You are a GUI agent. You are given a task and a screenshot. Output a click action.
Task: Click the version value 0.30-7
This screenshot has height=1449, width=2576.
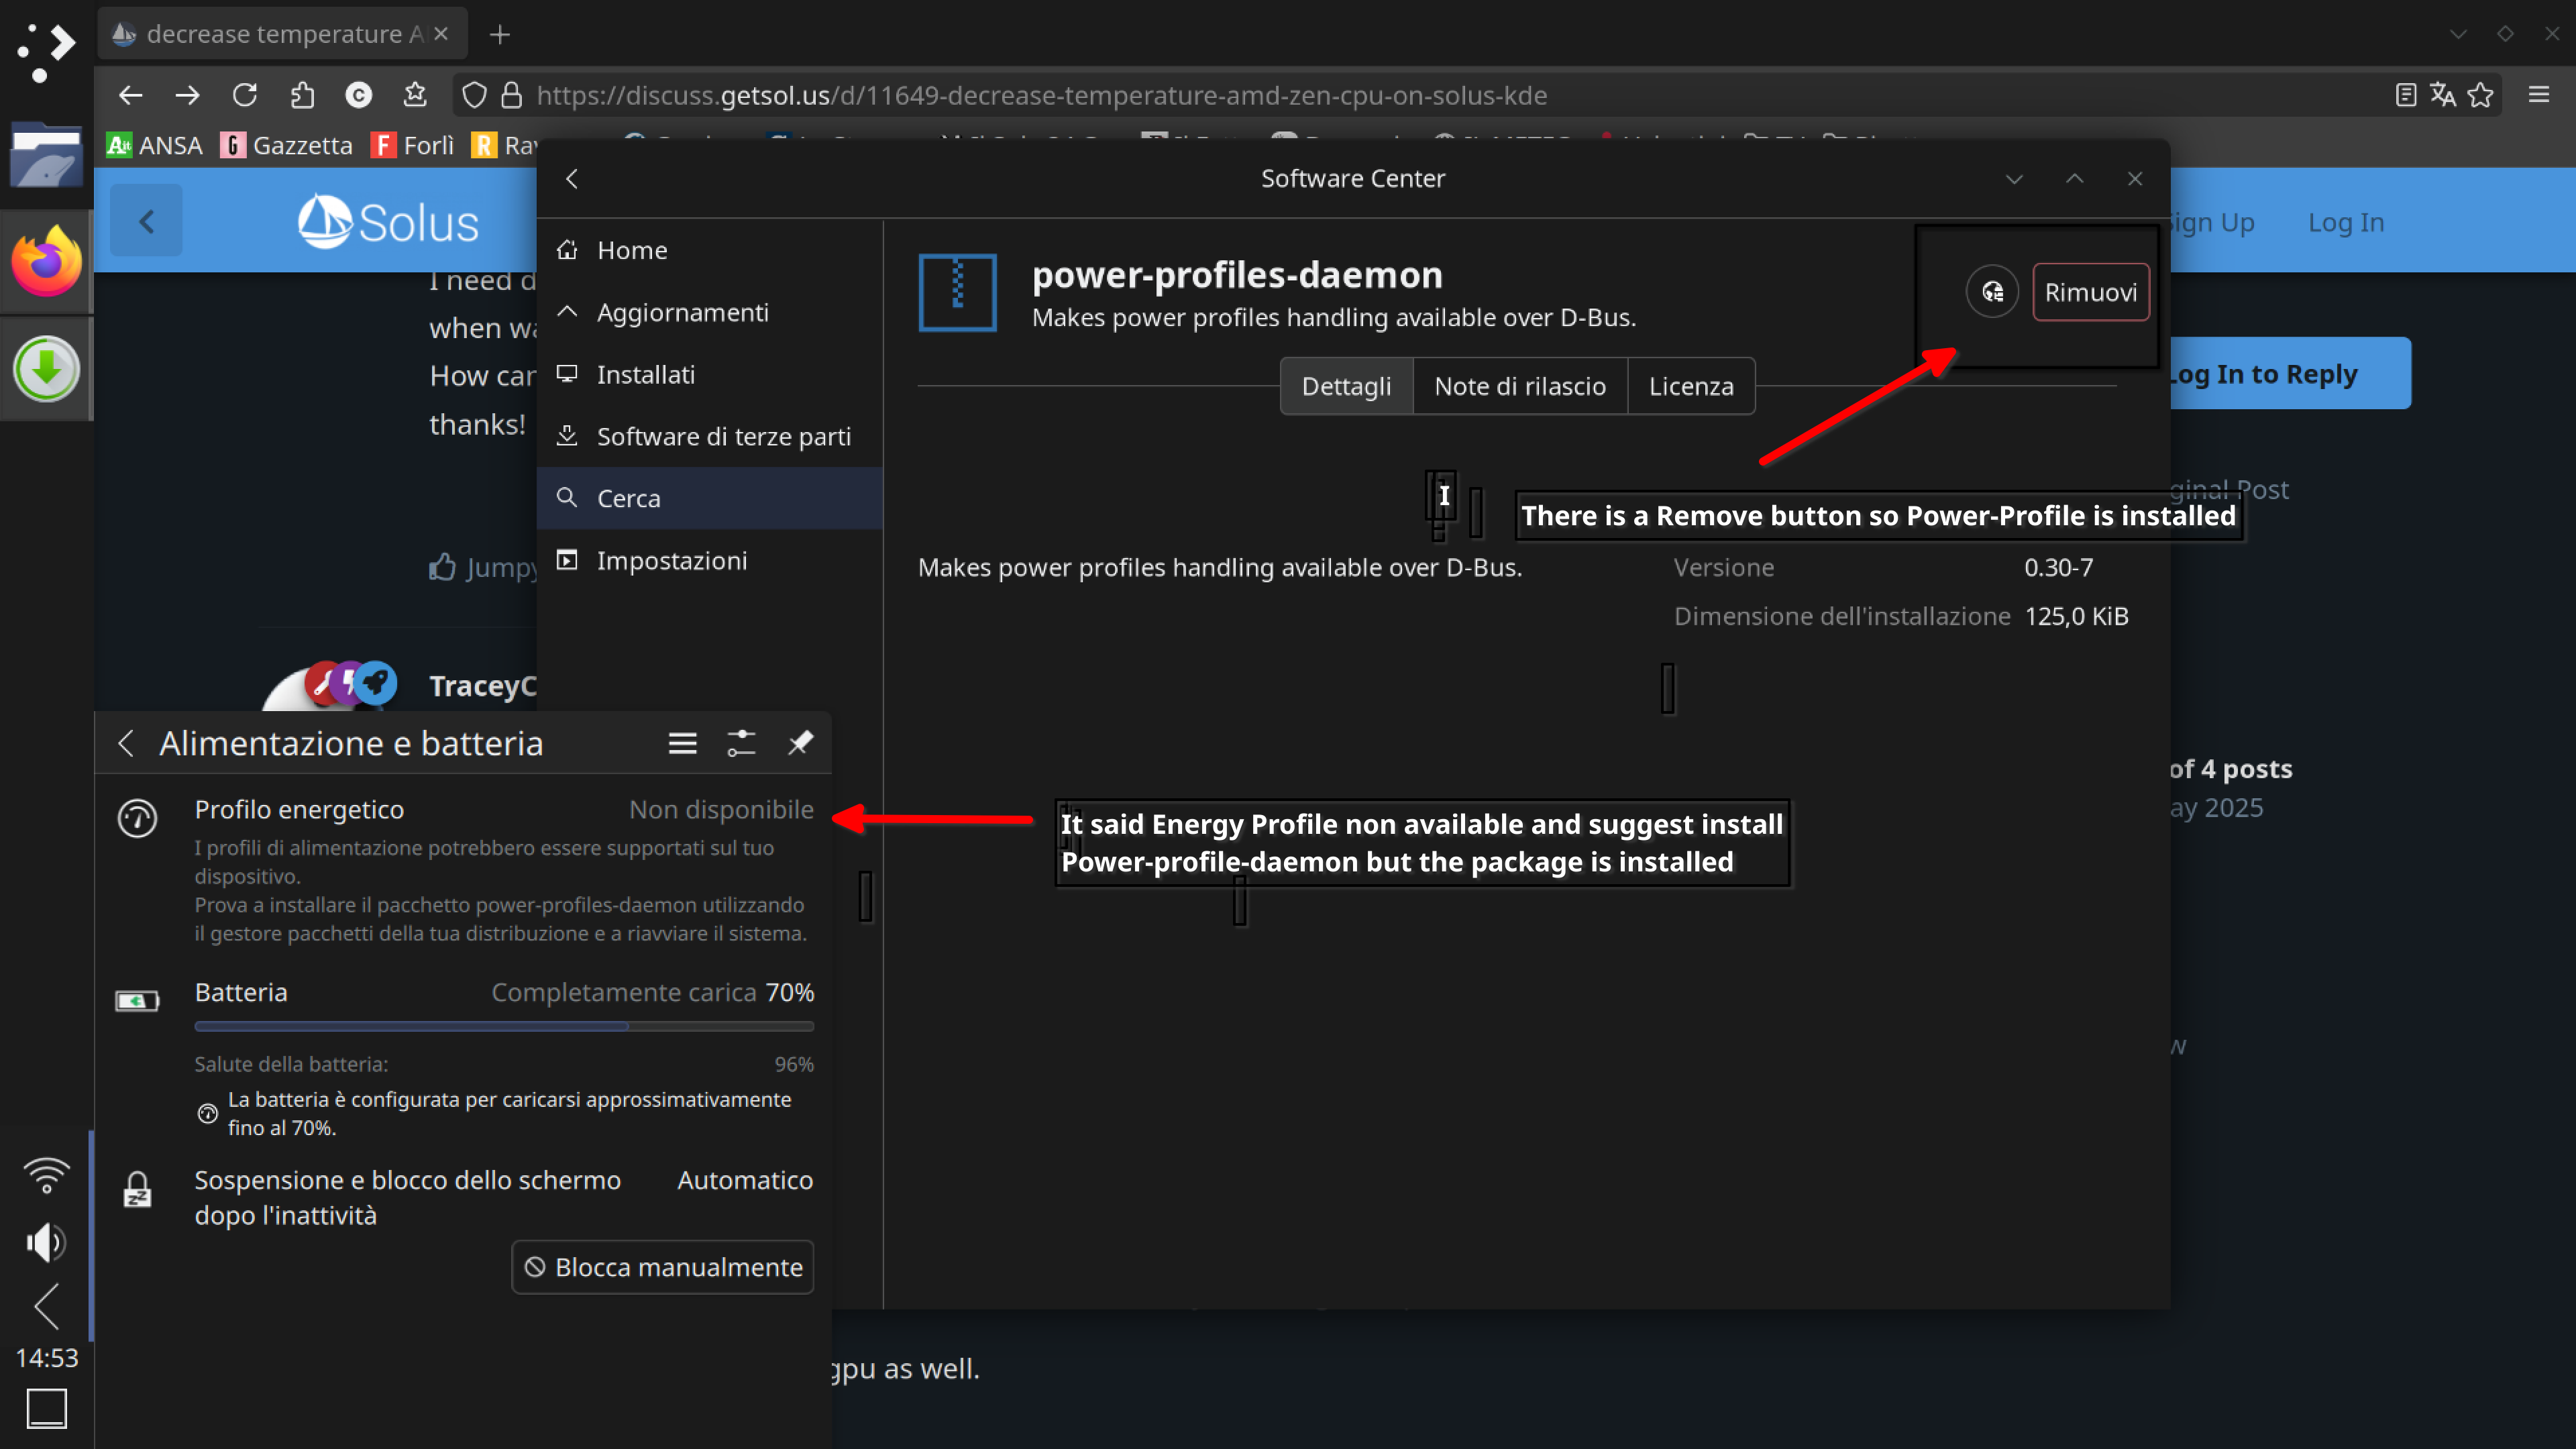point(2058,567)
